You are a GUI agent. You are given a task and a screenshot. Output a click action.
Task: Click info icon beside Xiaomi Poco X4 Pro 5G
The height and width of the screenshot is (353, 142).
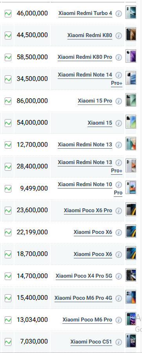[x=119, y=276]
